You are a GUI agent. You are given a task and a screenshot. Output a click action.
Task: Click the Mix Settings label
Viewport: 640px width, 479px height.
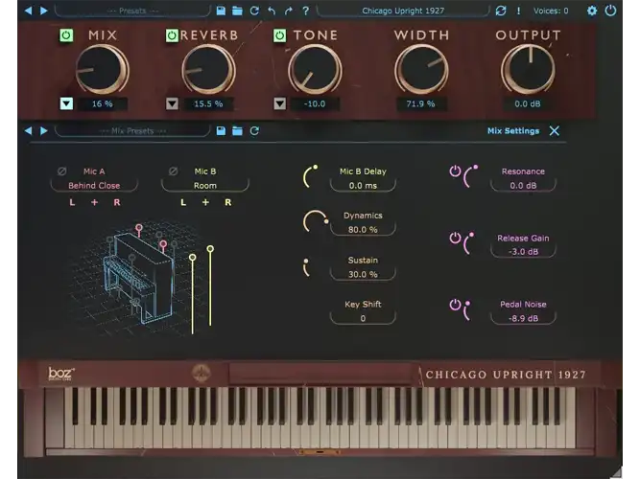(513, 131)
